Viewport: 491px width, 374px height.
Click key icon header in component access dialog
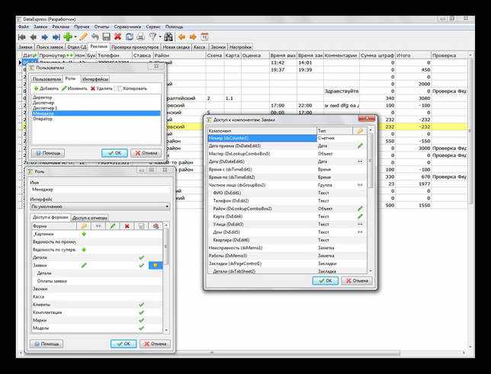coord(360,131)
